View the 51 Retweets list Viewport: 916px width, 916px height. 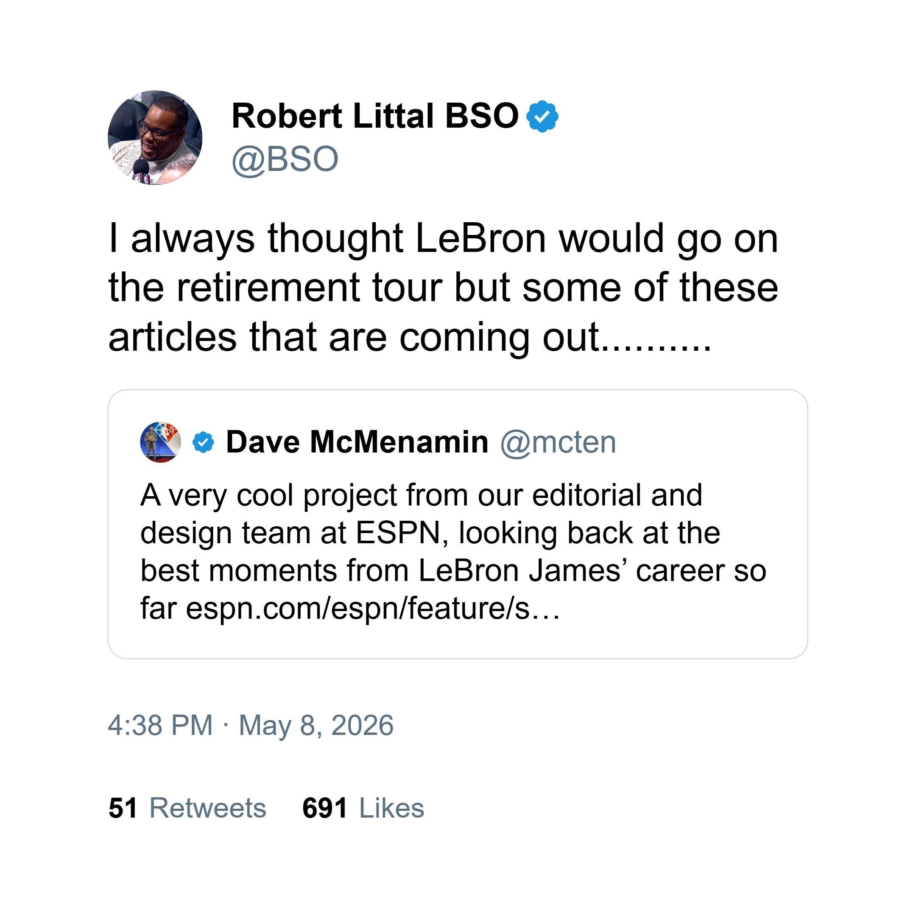click(x=187, y=808)
